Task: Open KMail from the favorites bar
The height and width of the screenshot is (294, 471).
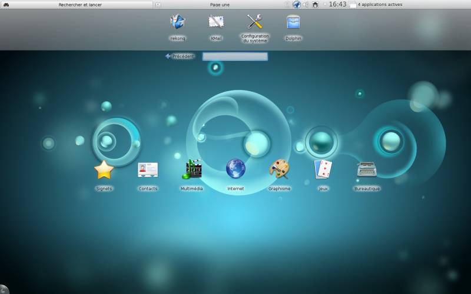Action: click(216, 22)
